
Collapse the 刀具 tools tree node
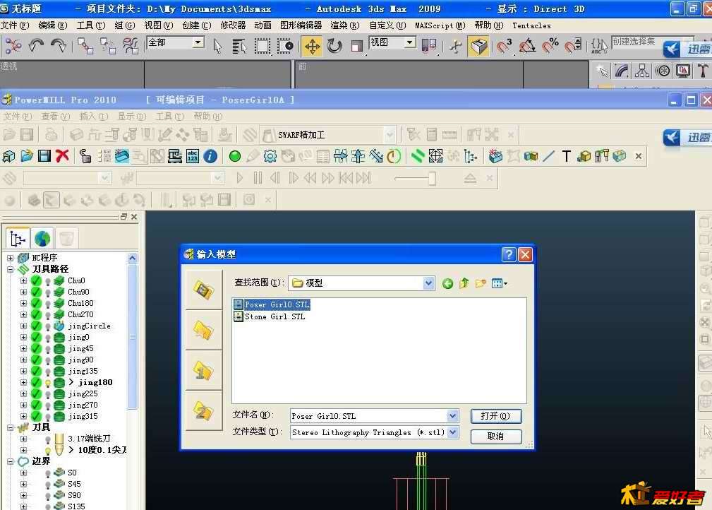click(10, 427)
